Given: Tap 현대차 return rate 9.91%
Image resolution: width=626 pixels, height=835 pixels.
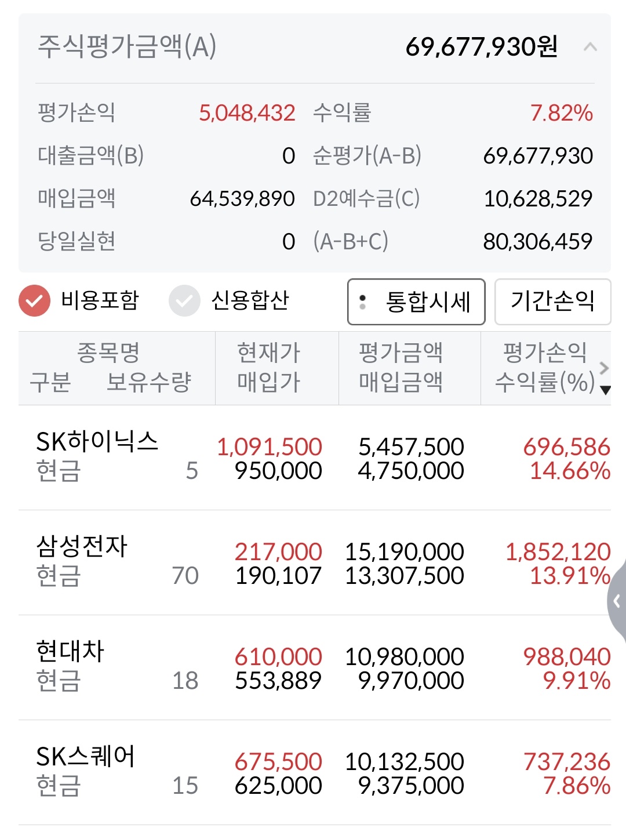Looking at the screenshot, I should coord(576,681).
